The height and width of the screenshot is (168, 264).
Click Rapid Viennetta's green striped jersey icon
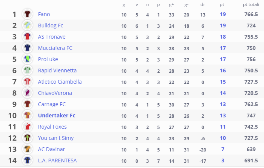point(27,70)
